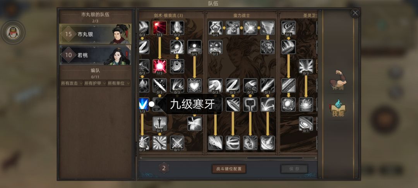Image resolution: width=418 pixels, height=188 pixels.
Task: Select the glowing orb skill 0/5
Action: 194,47
